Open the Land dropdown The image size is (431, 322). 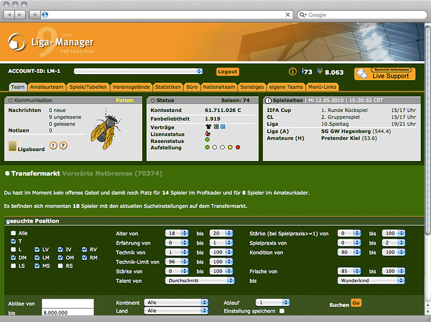coord(176,311)
